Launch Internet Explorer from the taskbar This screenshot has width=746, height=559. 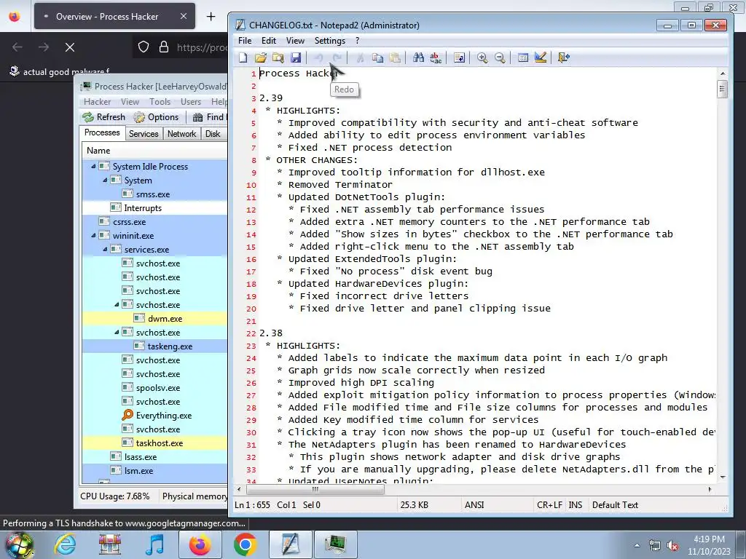pos(65,544)
